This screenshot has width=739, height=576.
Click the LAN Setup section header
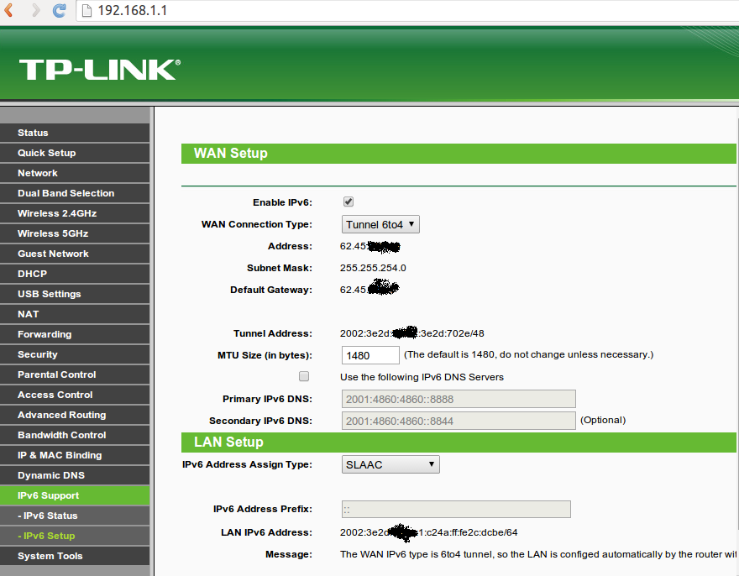pos(459,442)
